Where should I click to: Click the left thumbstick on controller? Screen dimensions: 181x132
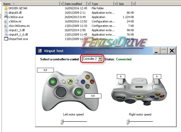(53, 82)
